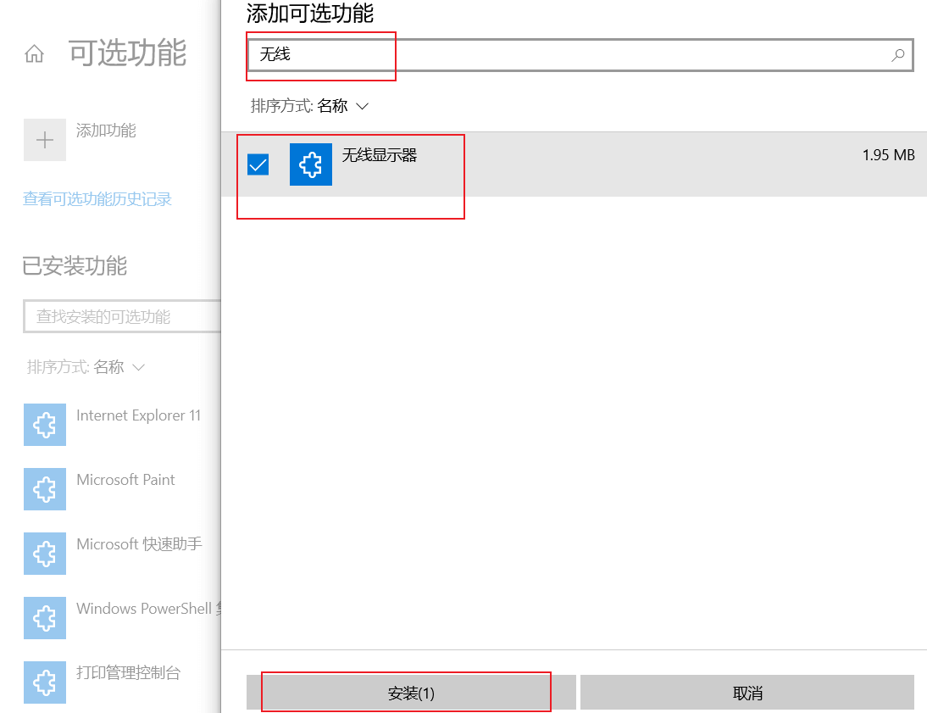Click the Microsoft Paint feature icon
This screenshot has height=713, width=927.
click(45, 489)
